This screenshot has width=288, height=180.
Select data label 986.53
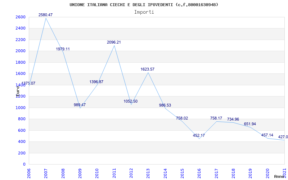coord(165,105)
